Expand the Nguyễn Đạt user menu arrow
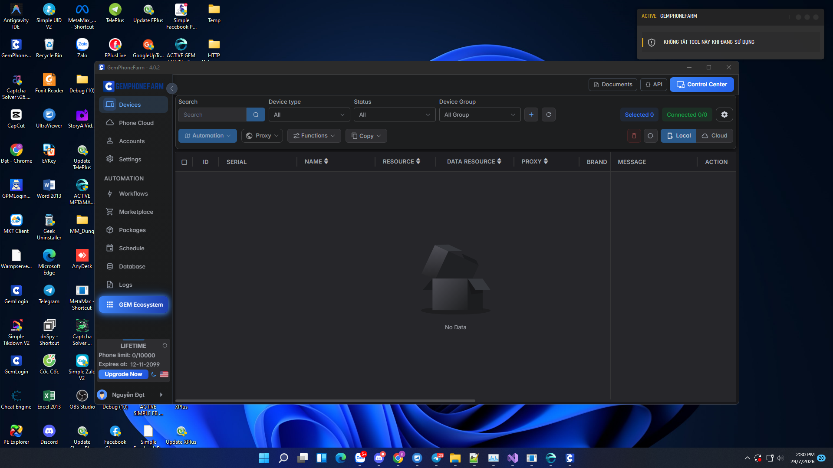The width and height of the screenshot is (833, 468). [161, 395]
